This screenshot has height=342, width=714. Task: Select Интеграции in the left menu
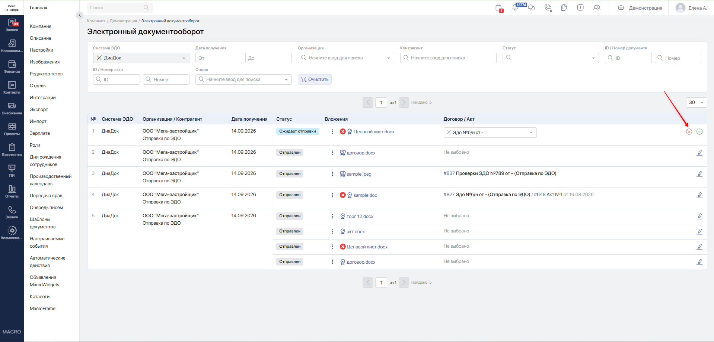point(43,98)
